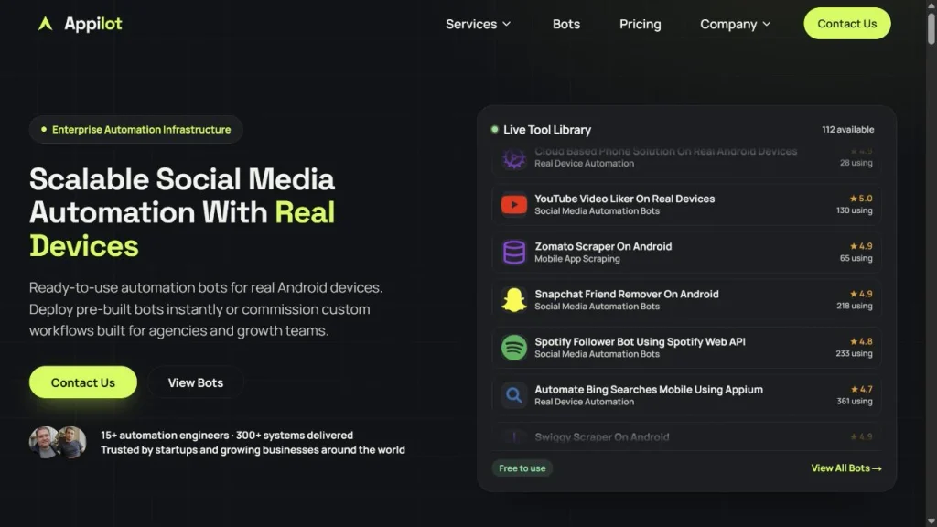The width and height of the screenshot is (937, 527).
Task: Expand the Services dropdown menu
Action: [x=478, y=24]
